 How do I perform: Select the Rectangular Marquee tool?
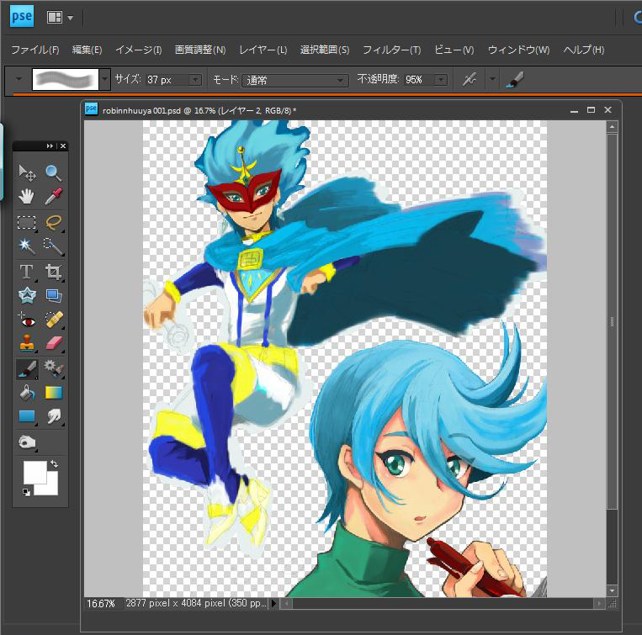click(27, 223)
